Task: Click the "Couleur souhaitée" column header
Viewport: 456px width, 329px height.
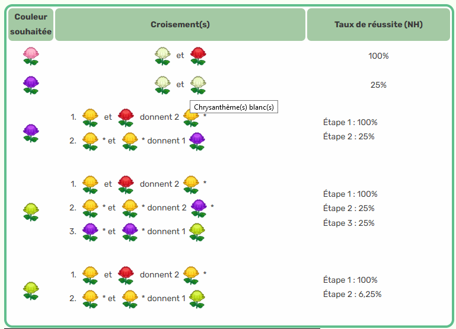Action: point(31,24)
